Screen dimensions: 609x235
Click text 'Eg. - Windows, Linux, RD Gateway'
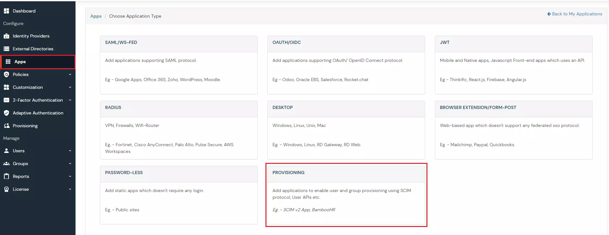pyautogui.click(x=308, y=145)
